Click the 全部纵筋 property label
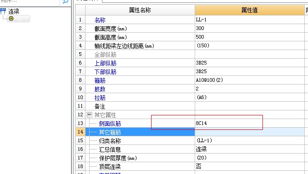Viewport: 308px width, 174px height. click(105, 55)
